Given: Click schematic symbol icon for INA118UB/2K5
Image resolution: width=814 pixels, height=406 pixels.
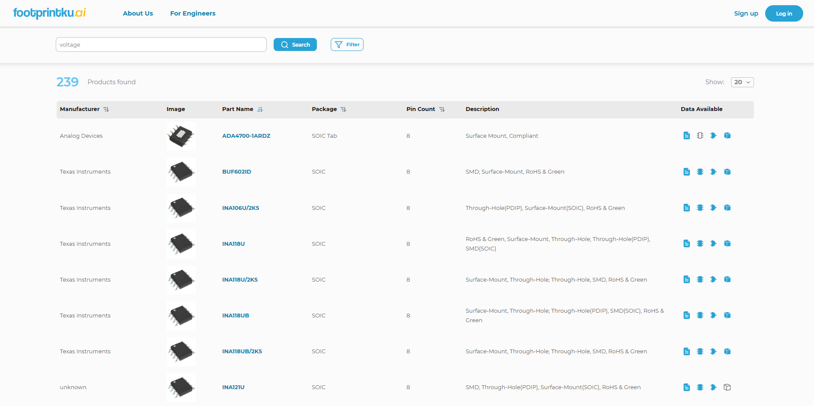Looking at the screenshot, I should pyautogui.click(x=713, y=352).
